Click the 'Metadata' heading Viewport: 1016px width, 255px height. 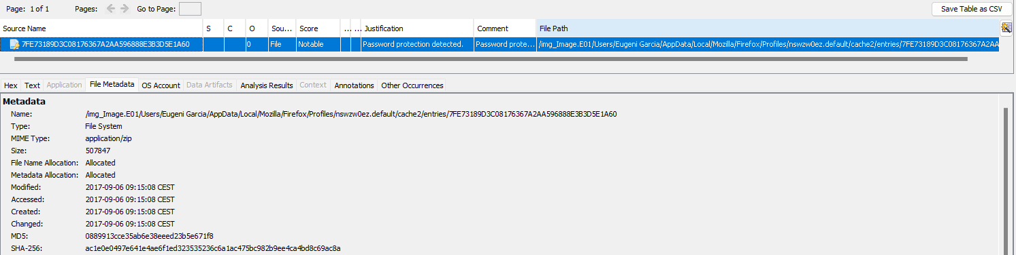[24, 101]
